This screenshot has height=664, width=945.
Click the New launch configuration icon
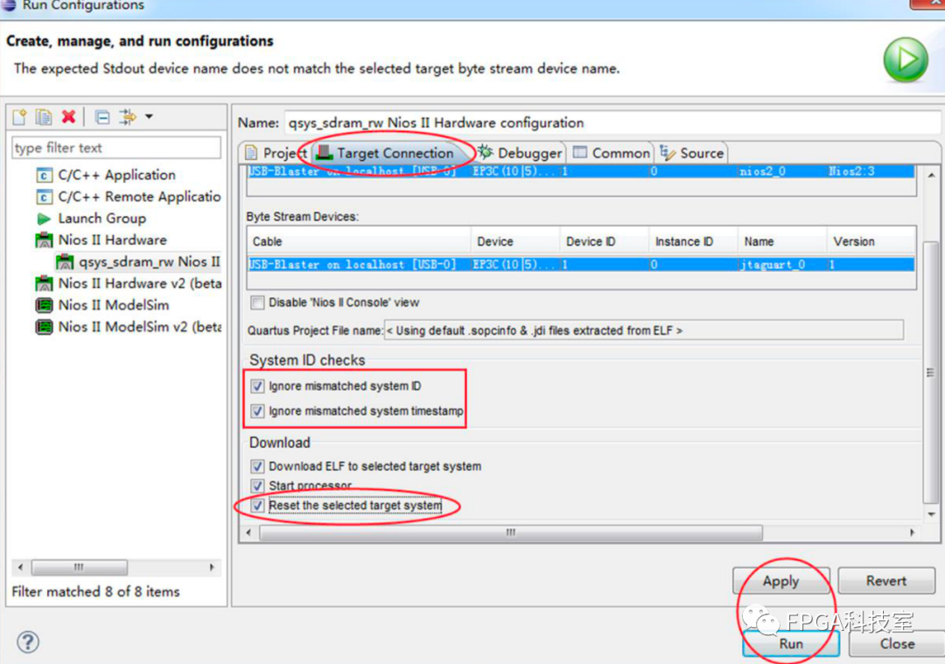(x=19, y=117)
